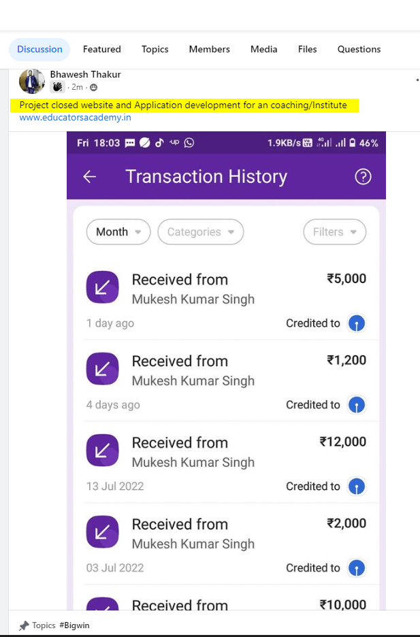Switch to the Media tab
420x637 pixels.
pyautogui.click(x=263, y=49)
